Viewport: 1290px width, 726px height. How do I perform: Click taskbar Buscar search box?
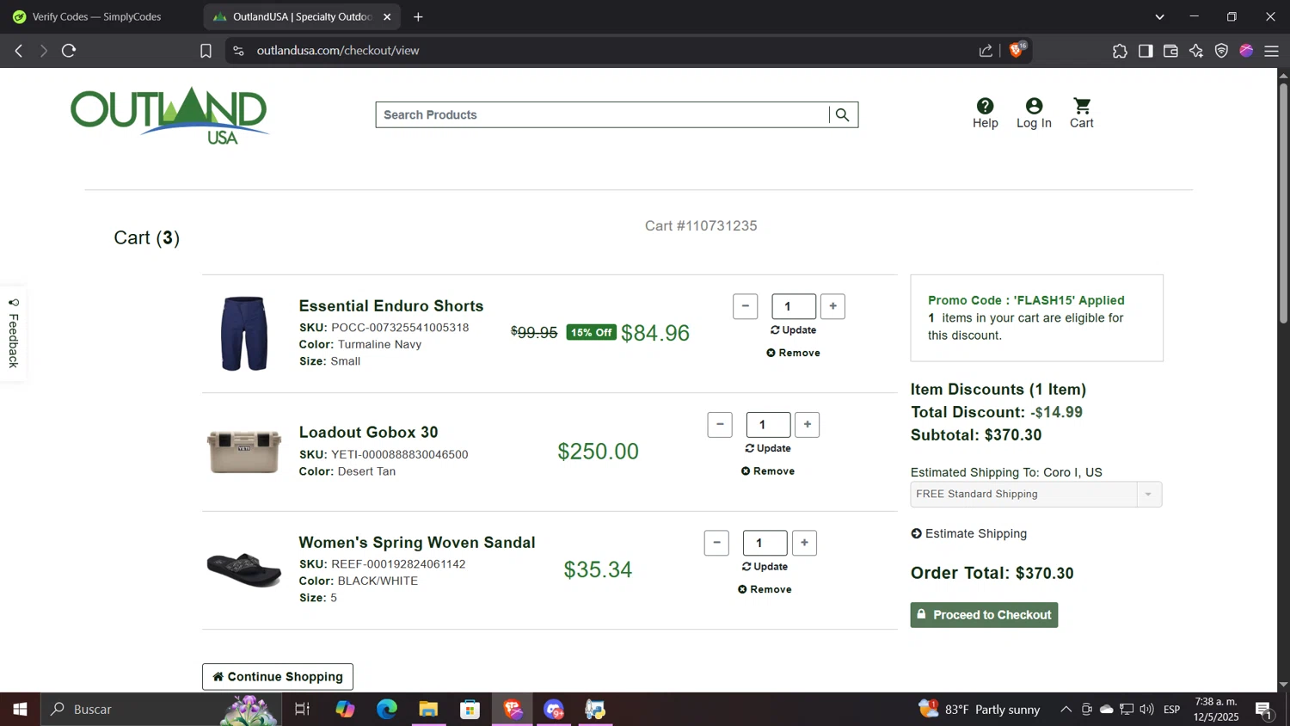(162, 710)
